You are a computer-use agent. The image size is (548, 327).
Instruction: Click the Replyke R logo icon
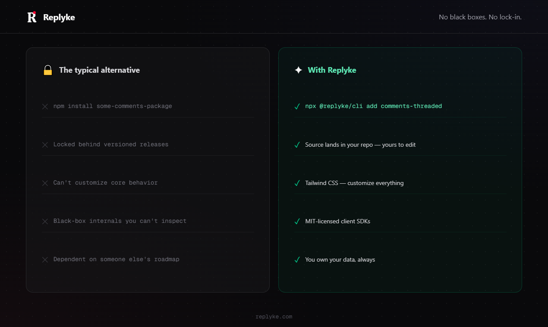(32, 17)
